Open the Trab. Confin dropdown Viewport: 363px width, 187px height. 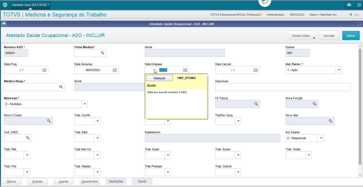(97, 121)
